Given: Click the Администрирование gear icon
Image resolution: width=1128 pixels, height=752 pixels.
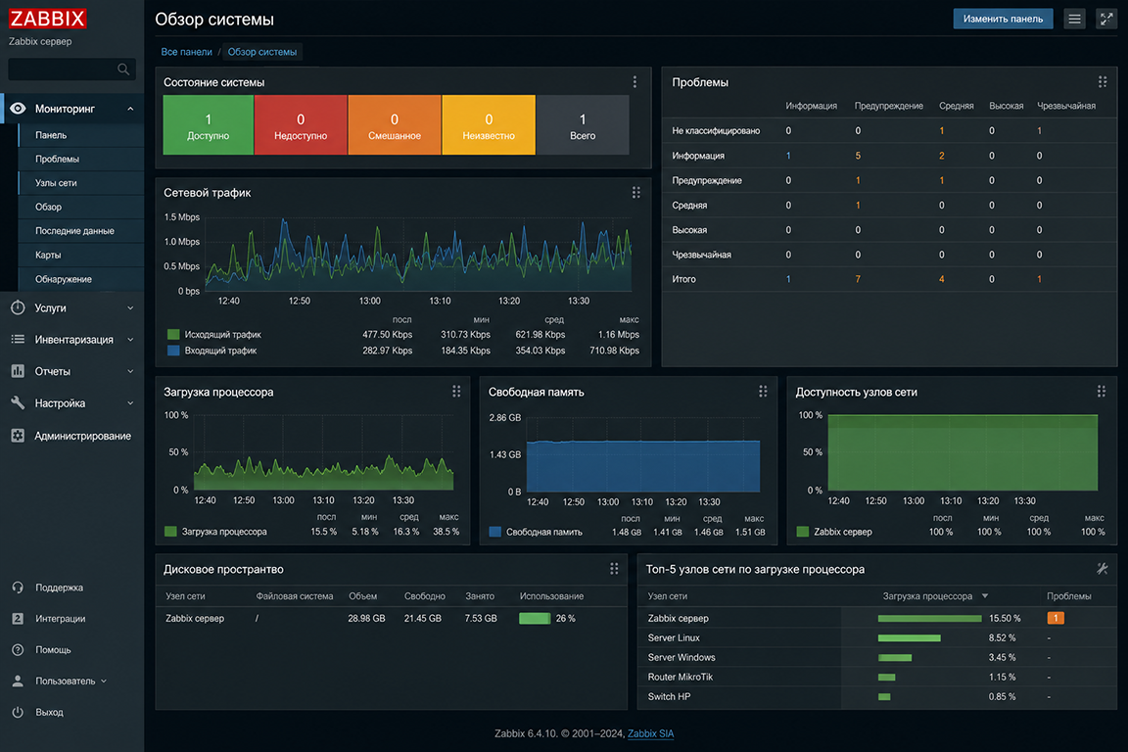Looking at the screenshot, I should 18,436.
